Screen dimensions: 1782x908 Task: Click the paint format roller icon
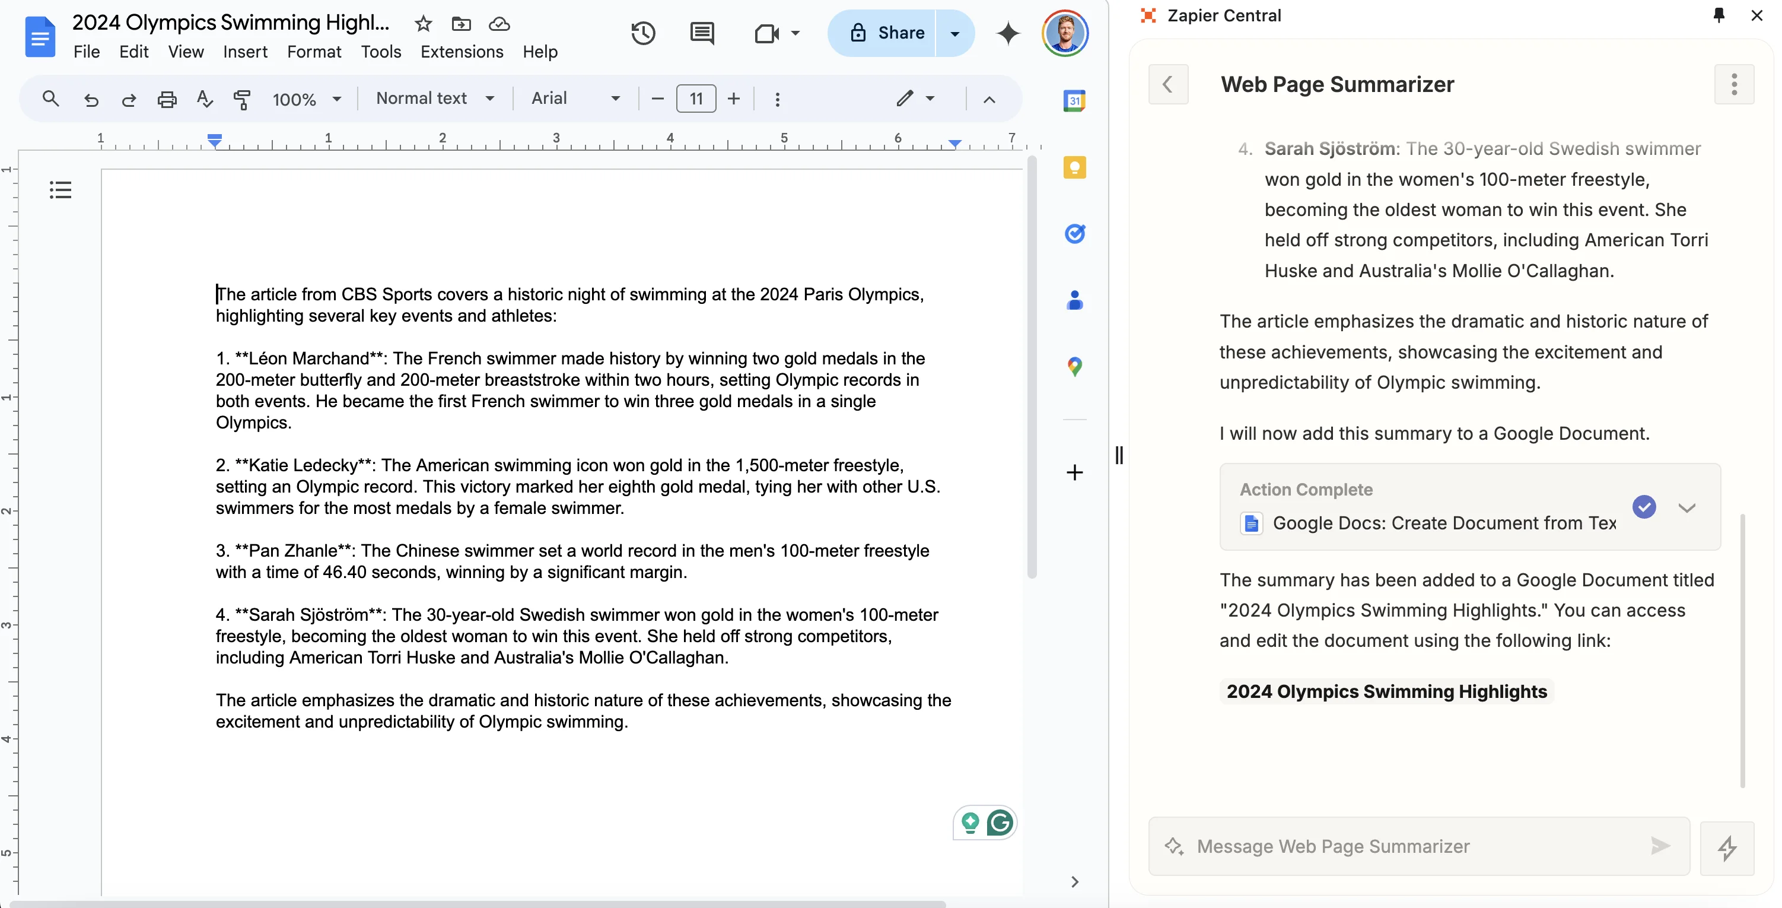(241, 99)
